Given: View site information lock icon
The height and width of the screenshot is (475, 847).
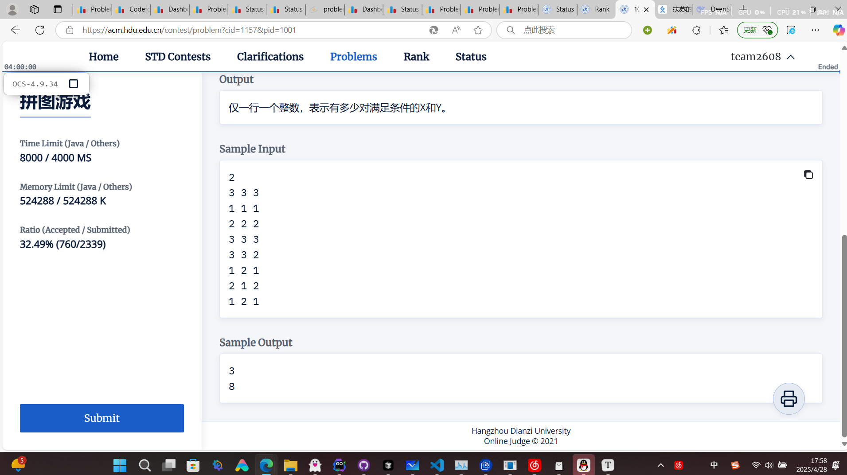Looking at the screenshot, I should [x=70, y=30].
